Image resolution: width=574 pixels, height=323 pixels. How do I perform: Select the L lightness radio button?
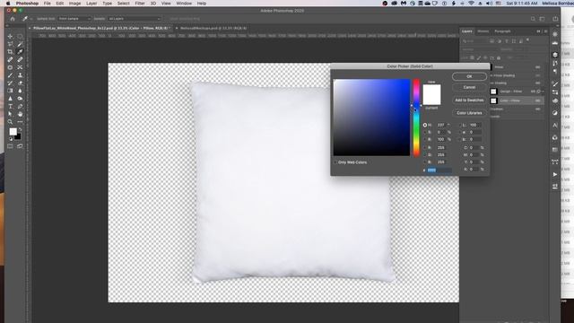(460, 125)
